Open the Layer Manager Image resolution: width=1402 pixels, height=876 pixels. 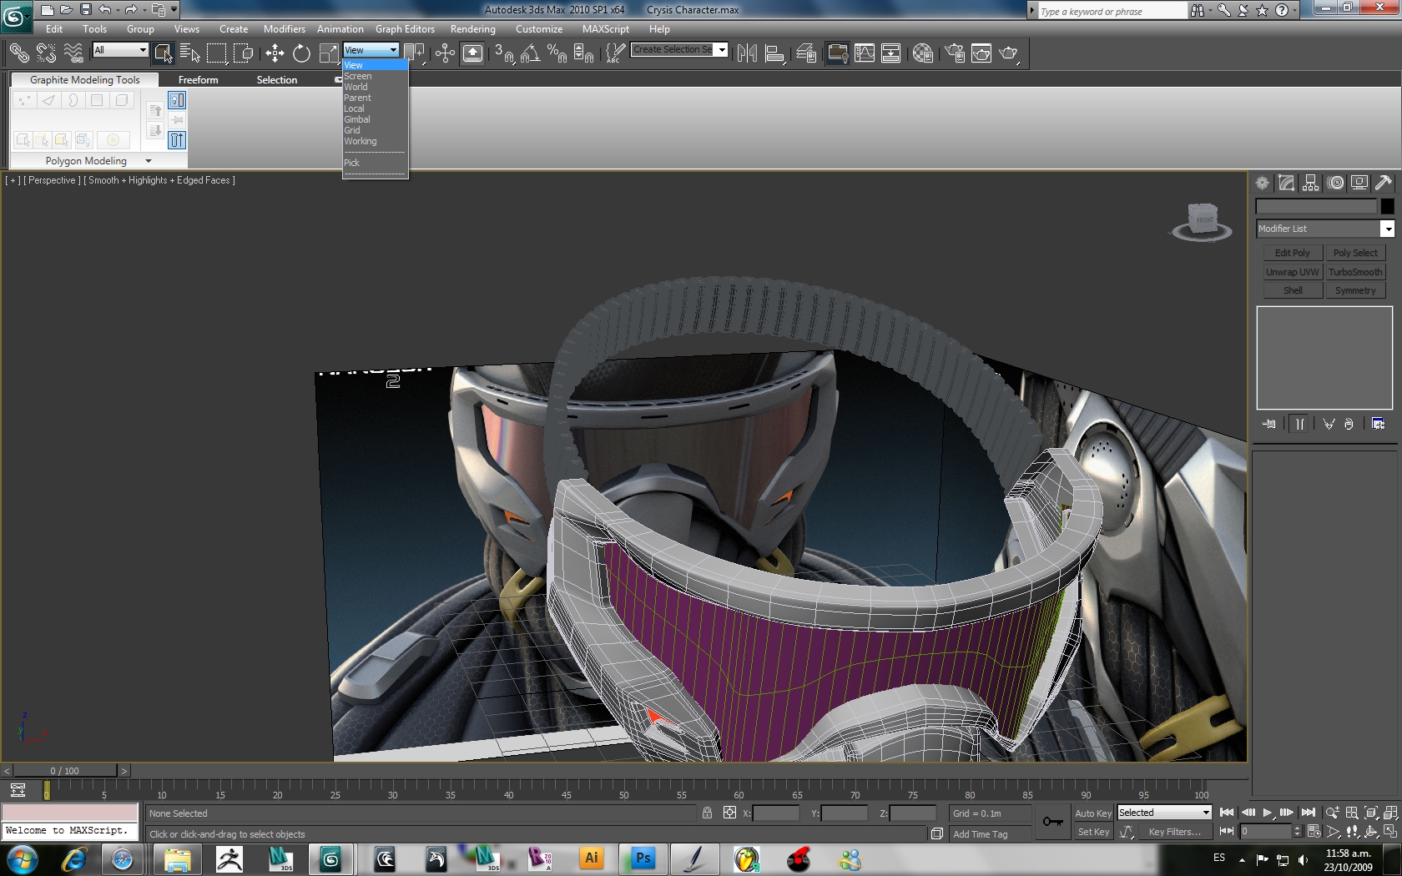pyautogui.click(x=806, y=53)
